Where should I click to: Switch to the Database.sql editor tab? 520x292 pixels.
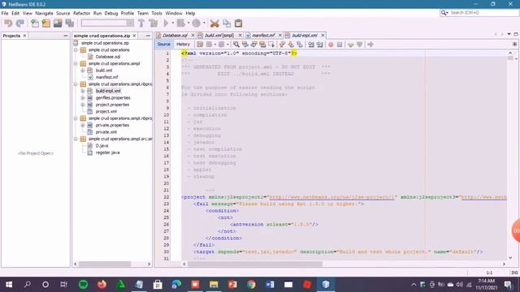pyautogui.click(x=175, y=35)
